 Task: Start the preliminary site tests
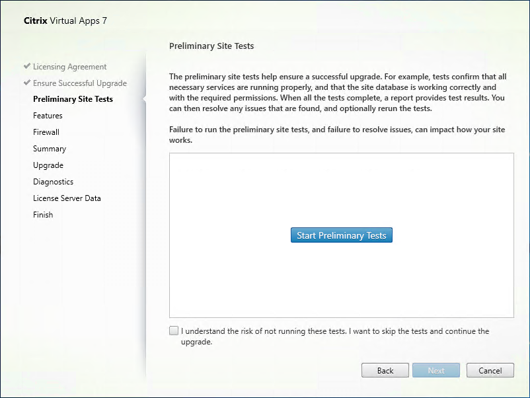point(342,235)
